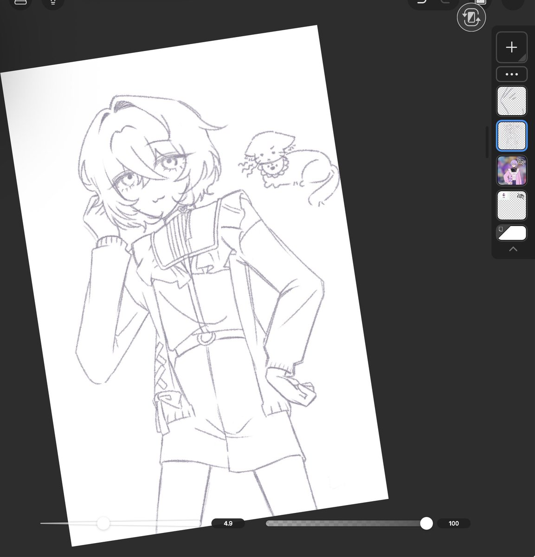
Task: Click the opacity slider handle
Action: coord(426,524)
